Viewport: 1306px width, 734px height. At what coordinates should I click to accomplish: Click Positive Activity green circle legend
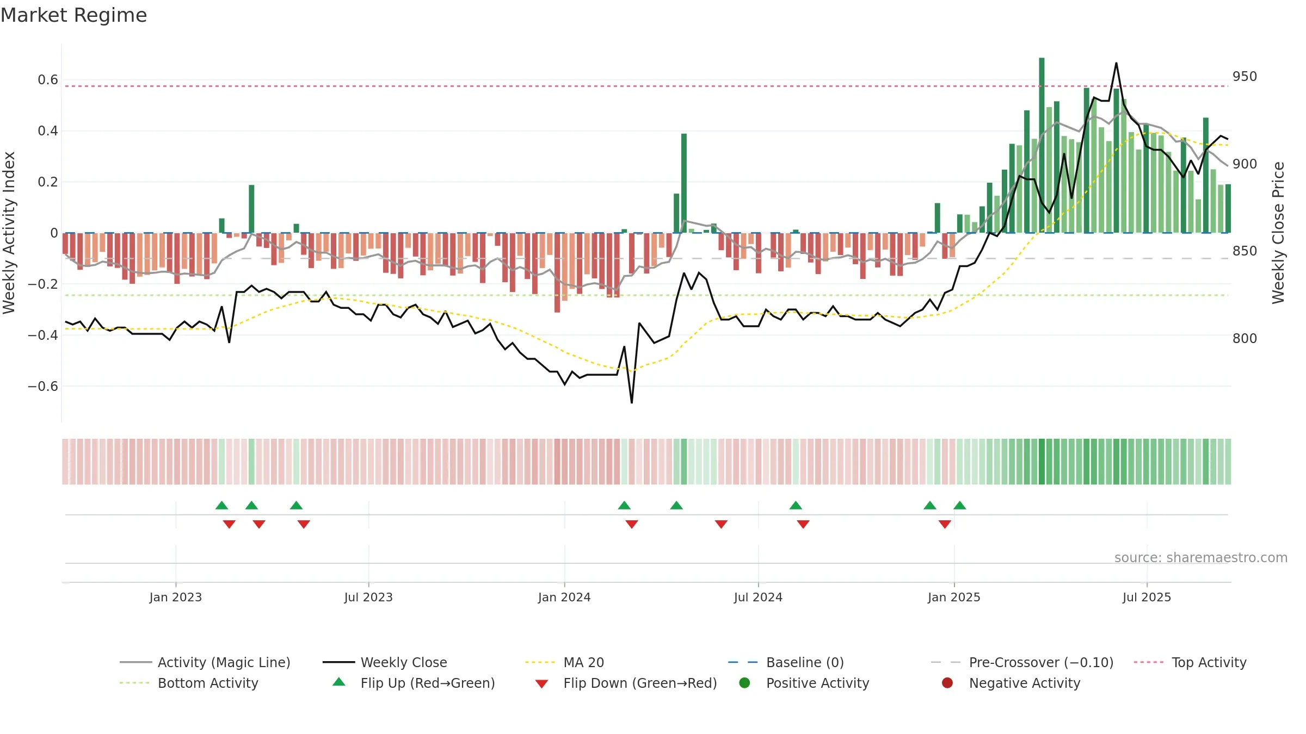pyautogui.click(x=744, y=683)
